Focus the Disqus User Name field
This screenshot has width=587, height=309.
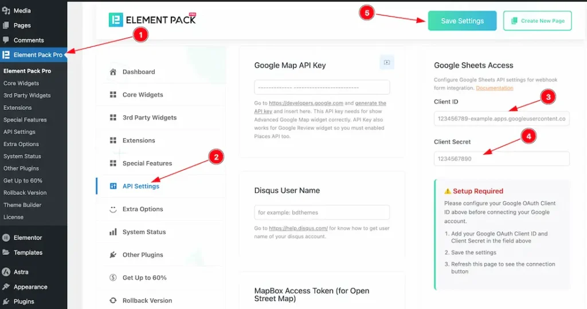coord(322,212)
